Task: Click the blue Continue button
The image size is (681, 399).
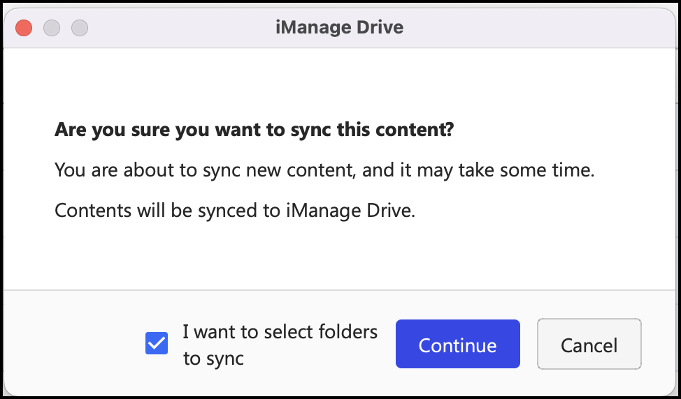Action: (457, 345)
